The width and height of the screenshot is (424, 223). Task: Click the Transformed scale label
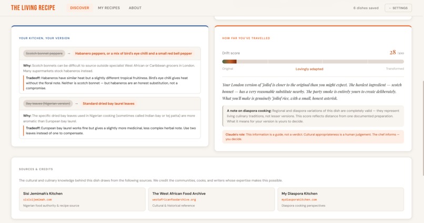tap(395, 69)
